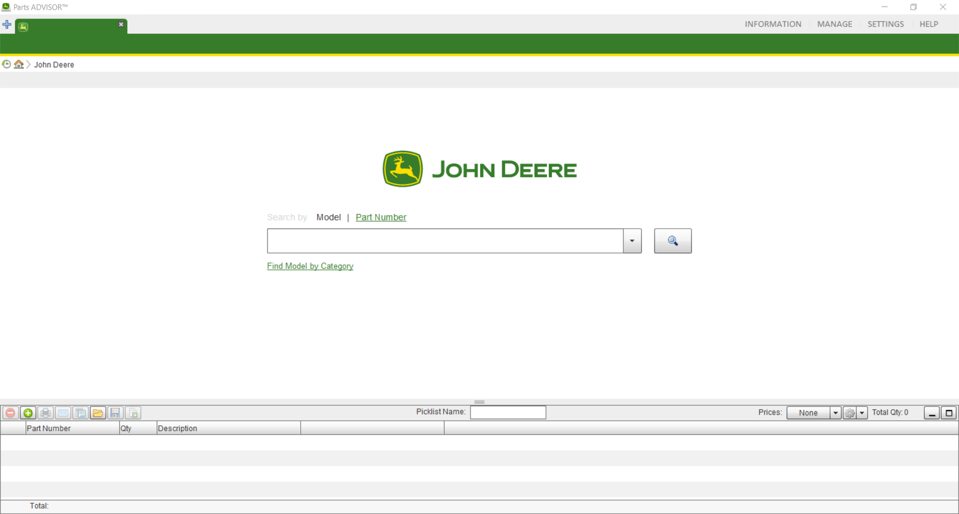Minimize the picklist panel
The height and width of the screenshot is (514, 959).
[931, 413]
